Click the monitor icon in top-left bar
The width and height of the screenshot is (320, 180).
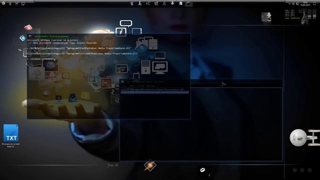[x=23, y=3]
